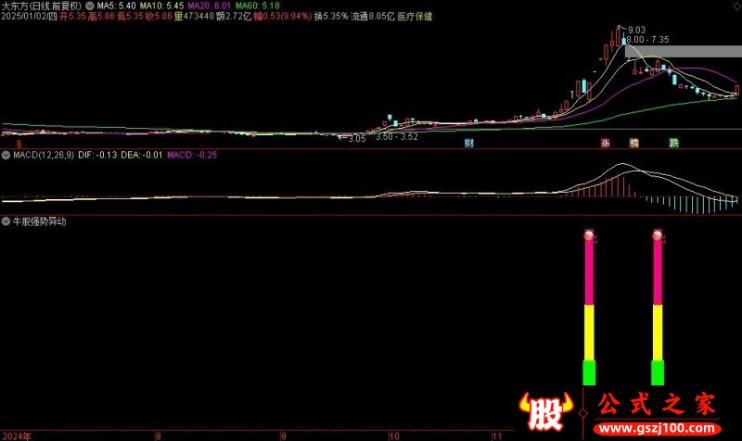Image resolution: width=742 pixels, height=441 pixels.
Task: Click the pink segment of first signal bar
Action: click(x=589, y=272)
